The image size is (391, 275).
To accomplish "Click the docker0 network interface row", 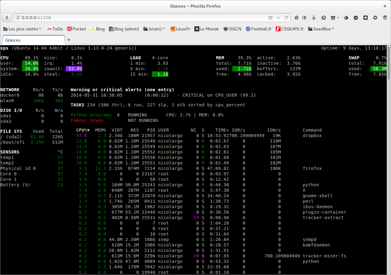I will (32, 95).
